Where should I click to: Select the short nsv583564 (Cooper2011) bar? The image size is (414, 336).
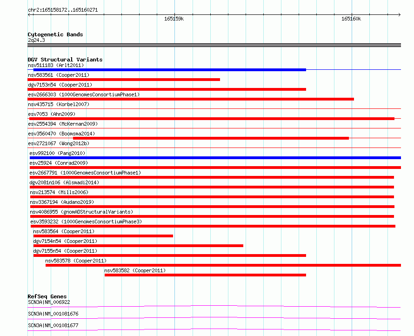[103, 236]
